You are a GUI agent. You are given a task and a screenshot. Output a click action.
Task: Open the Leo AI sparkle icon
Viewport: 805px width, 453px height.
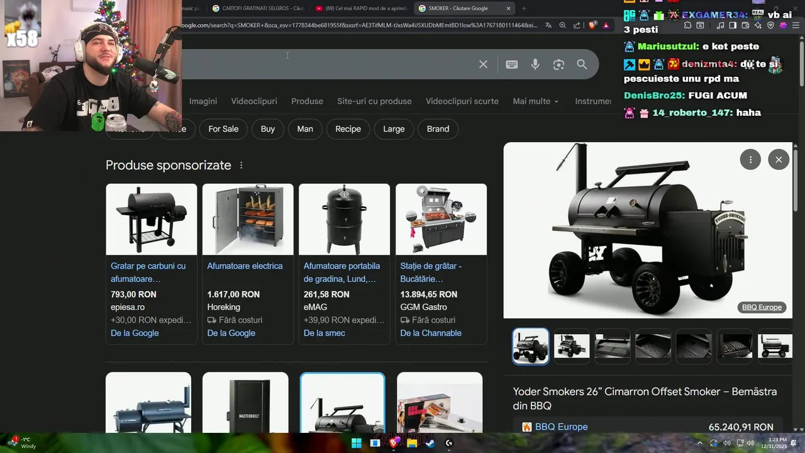pyautogui.click(x=758, y=25)
